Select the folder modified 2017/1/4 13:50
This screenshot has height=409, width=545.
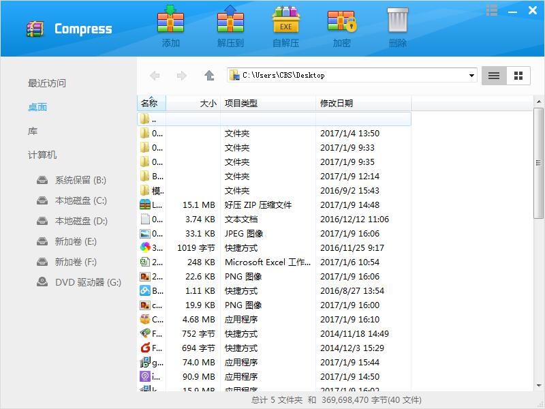click(x=275, y=133)
